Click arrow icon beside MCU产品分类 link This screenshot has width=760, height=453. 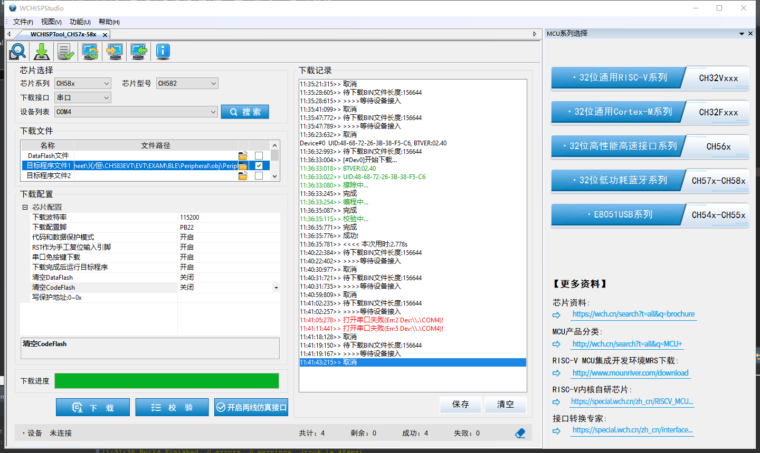click(557, 344)
